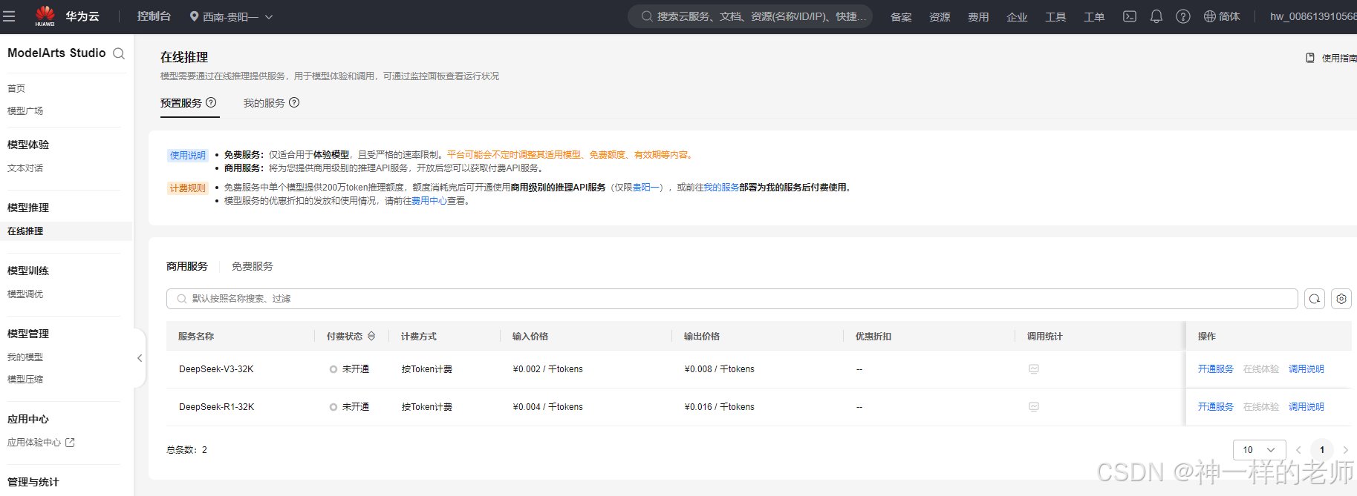
Task: Open the Cloud Shell terminal icon
Action: tap(1130, 16)
